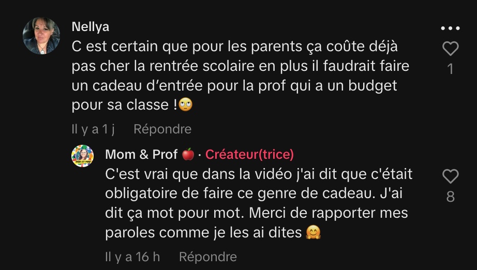
Task: Open Mom & Prof's profile avatar
Action: tap(82, 156)
